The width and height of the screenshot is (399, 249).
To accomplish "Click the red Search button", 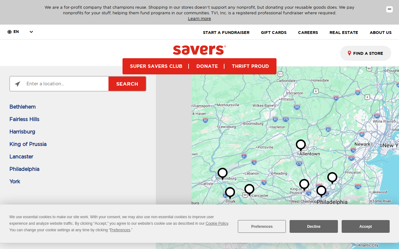I will tap(127, 84).
